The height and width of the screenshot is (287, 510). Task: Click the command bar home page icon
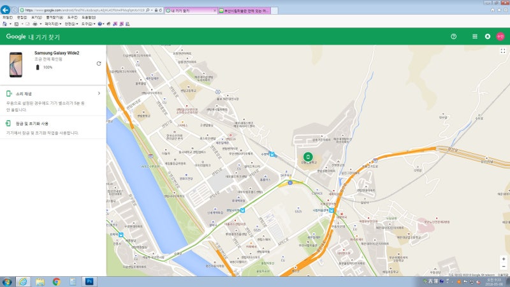(x=4, y=24)
